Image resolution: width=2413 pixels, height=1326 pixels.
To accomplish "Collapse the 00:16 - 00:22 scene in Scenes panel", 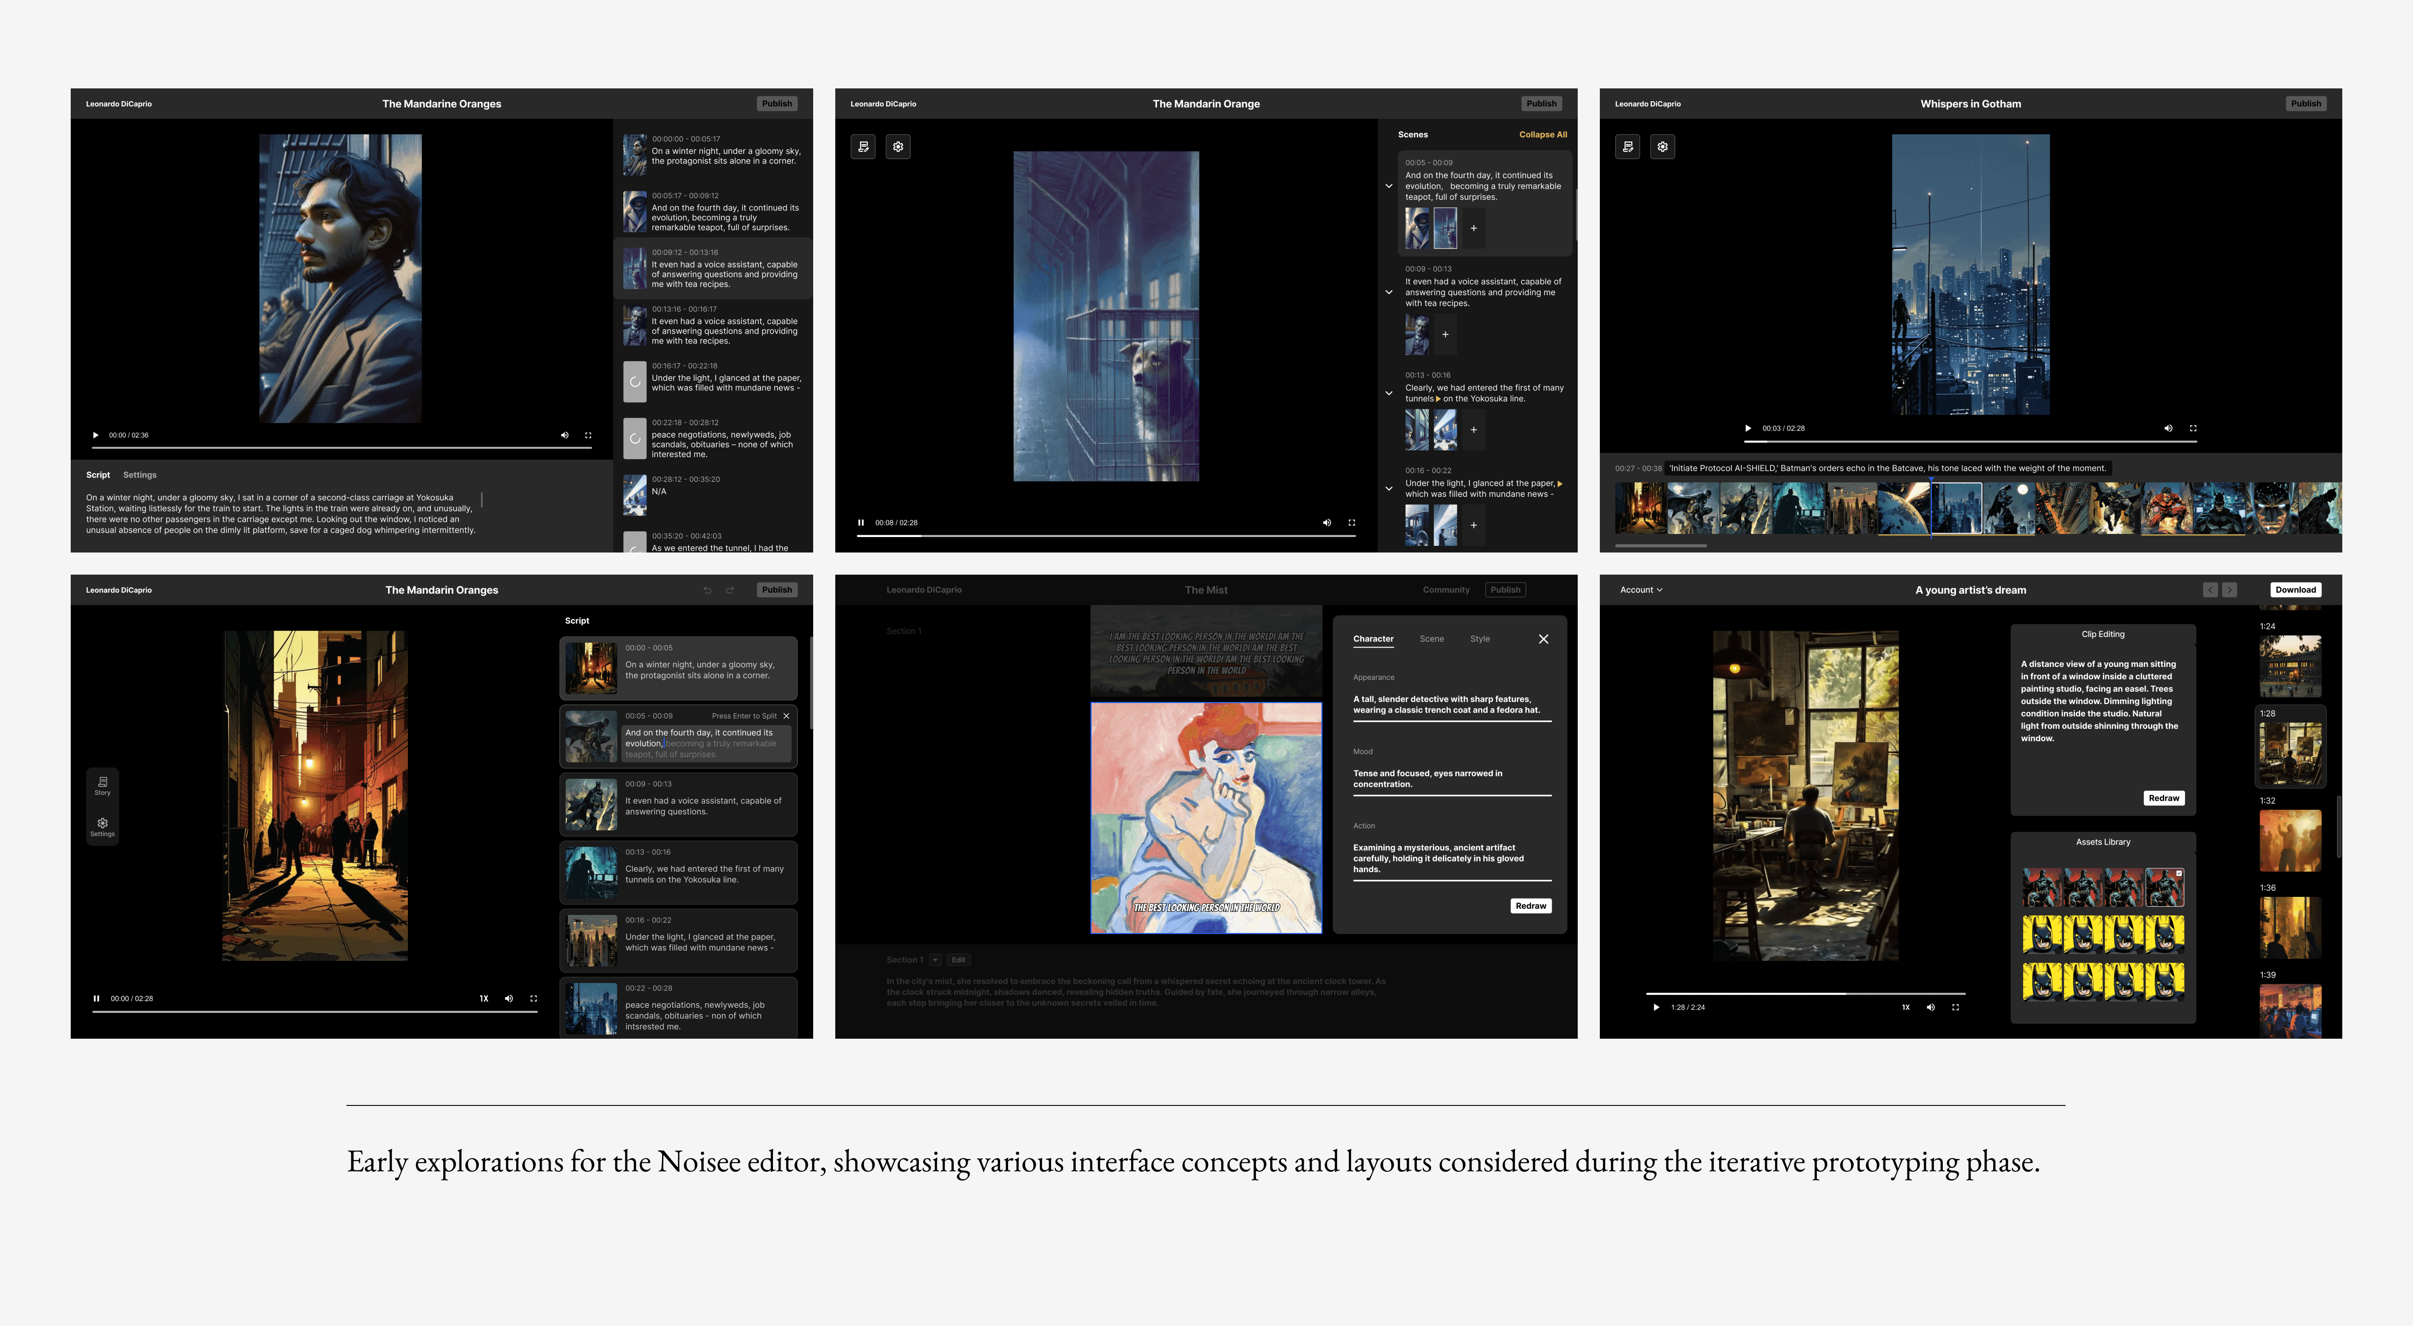I will point(1389,489).
